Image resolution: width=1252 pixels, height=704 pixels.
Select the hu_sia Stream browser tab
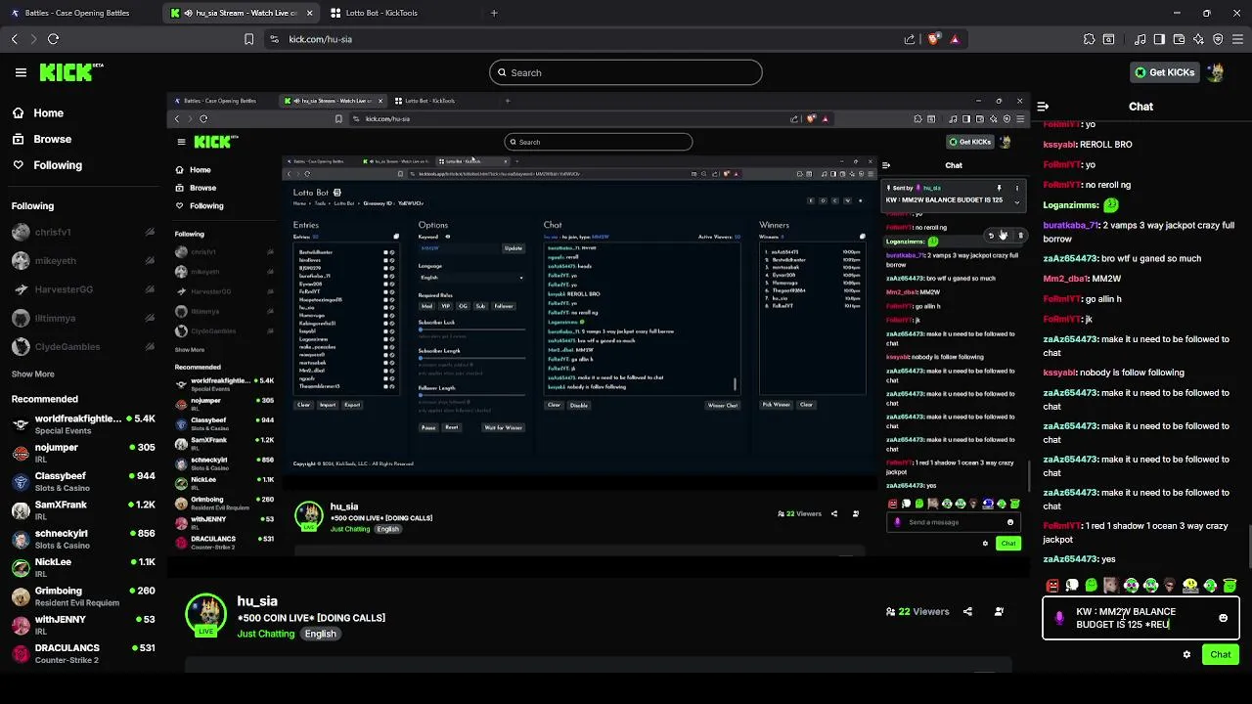click(x=242, y=13)
